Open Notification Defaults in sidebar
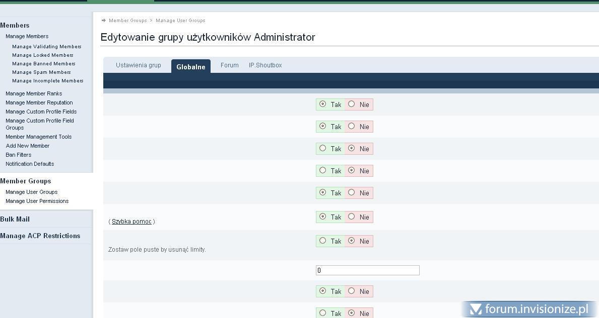The width and height of the screenshot is (599, 318). click(x=30, y=164)
